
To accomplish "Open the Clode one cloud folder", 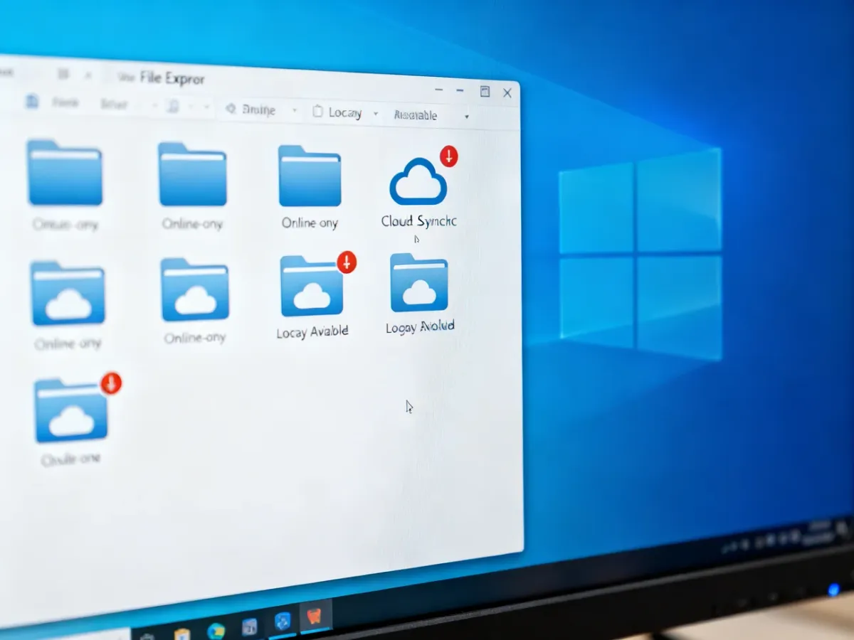I will pyautogui.click(x=70, y=410).
